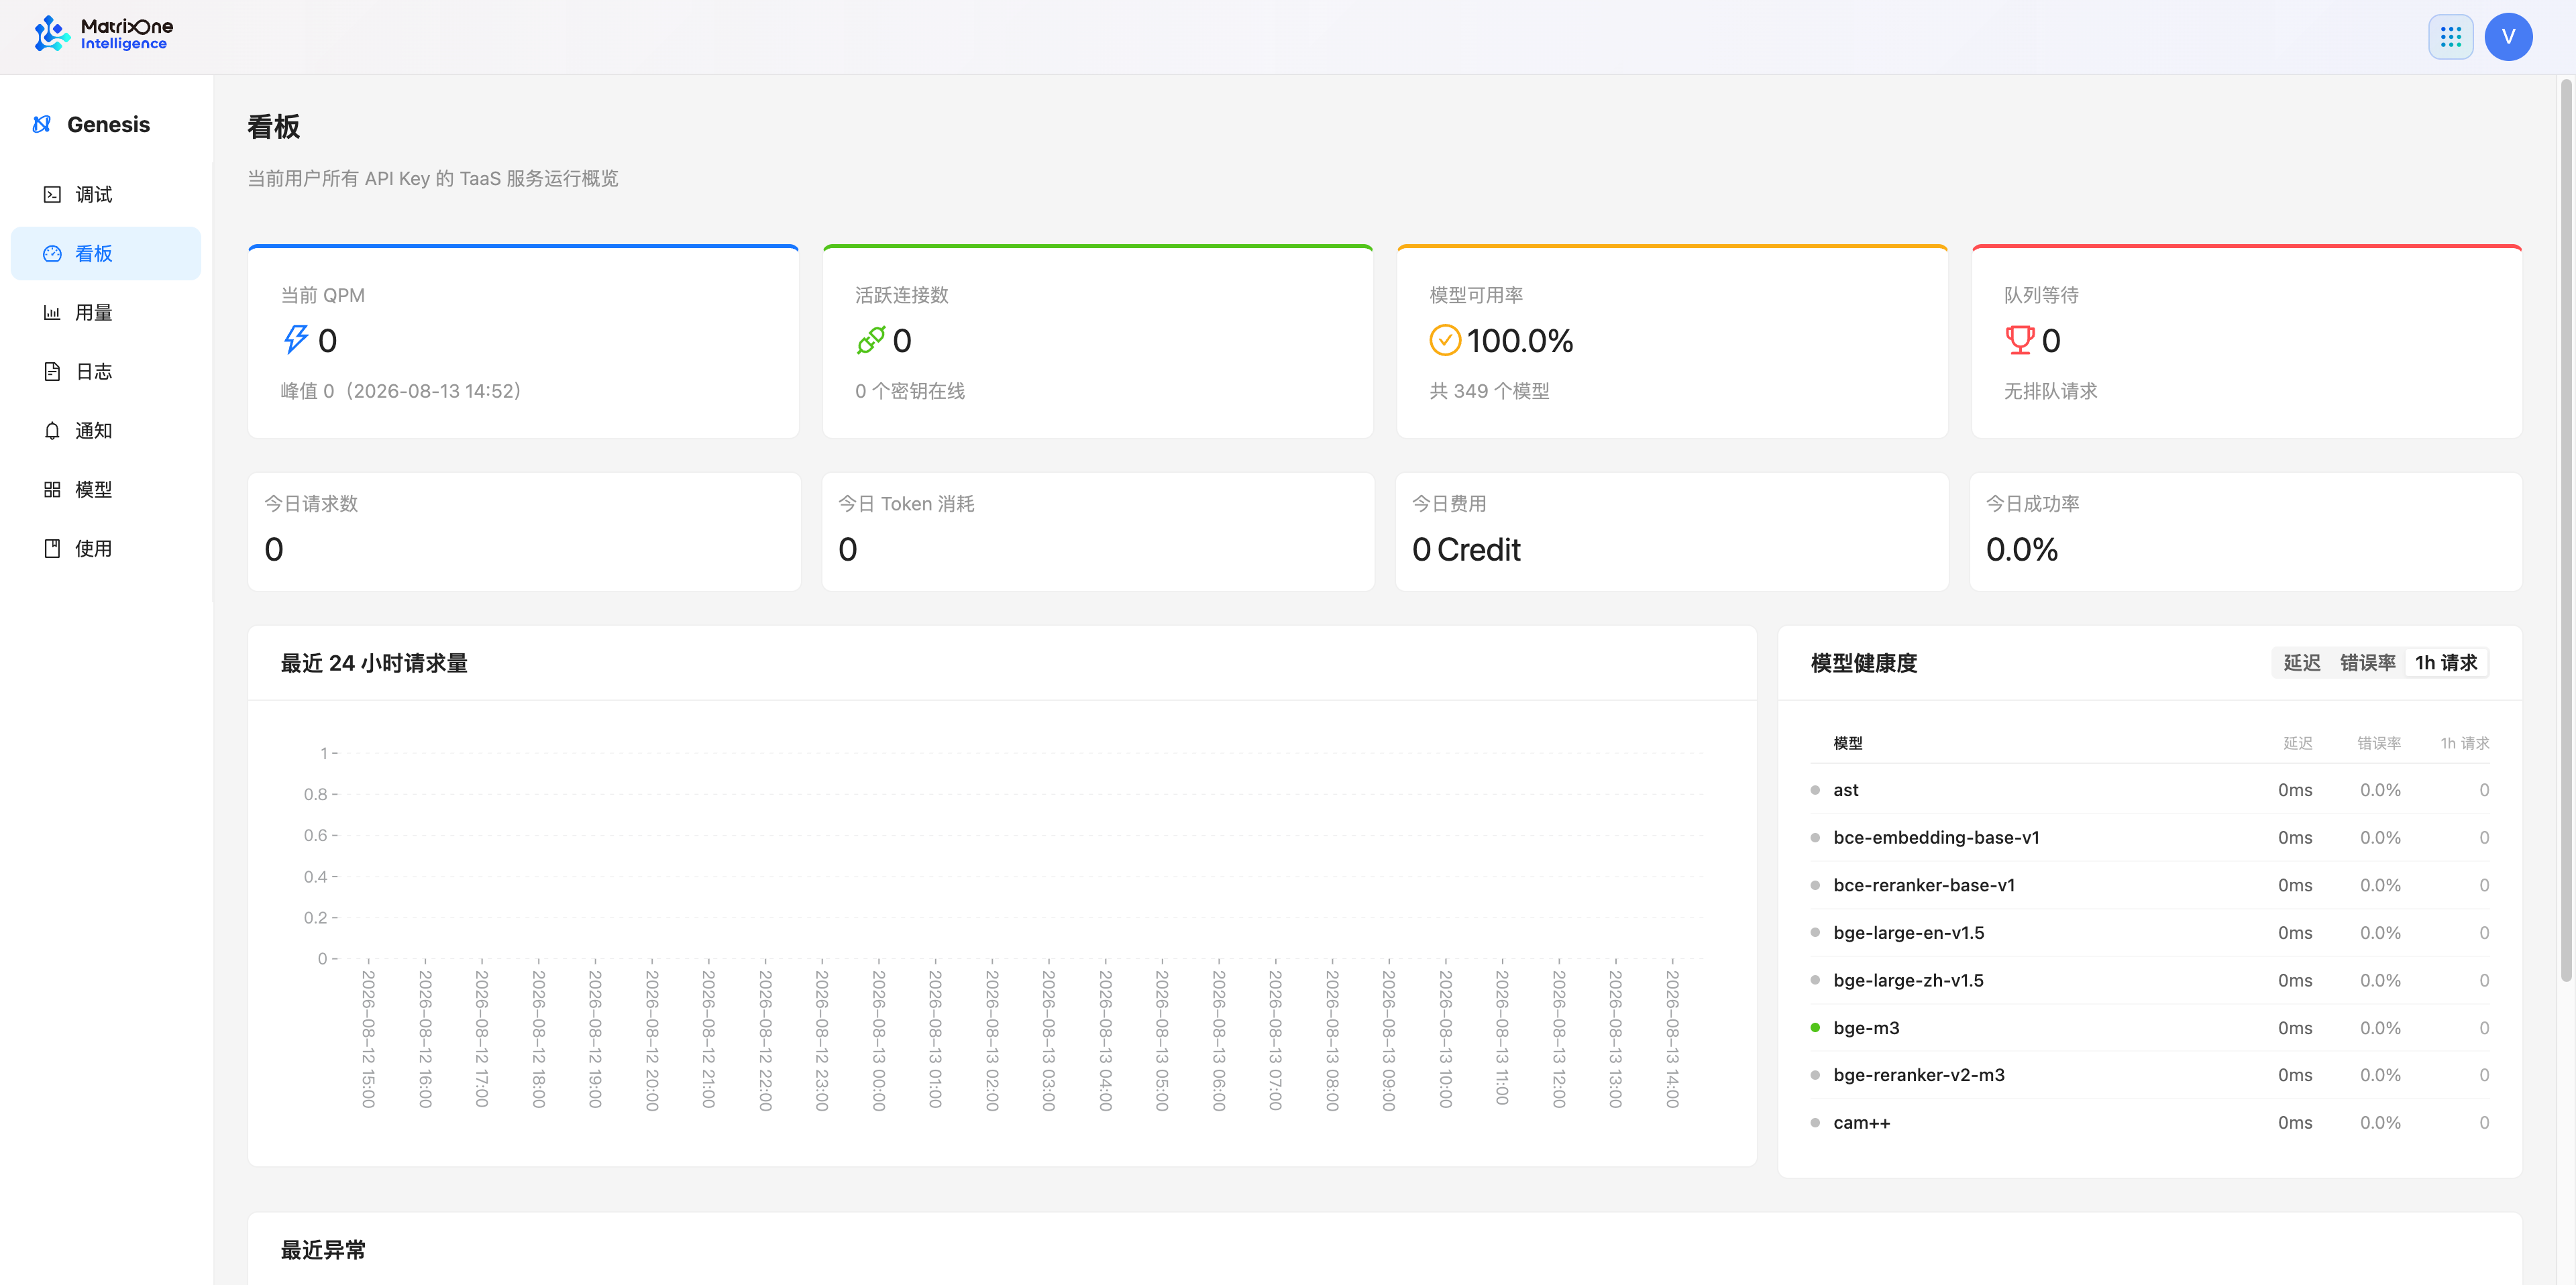
Task: Open the 日志 menu item
Action: click(106, 372)
